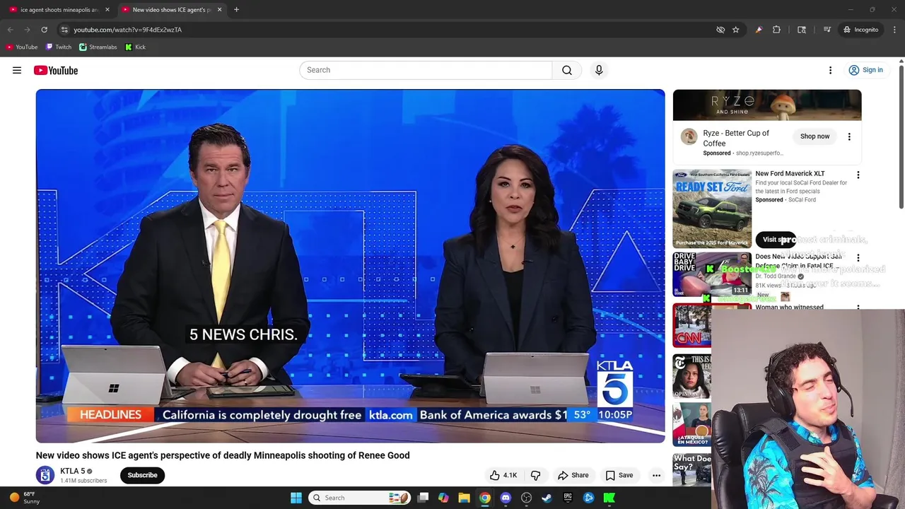The height and width of the screenshot is (509, 905).
Task: Search with your voice microphone icon
Action: point(599,70)
